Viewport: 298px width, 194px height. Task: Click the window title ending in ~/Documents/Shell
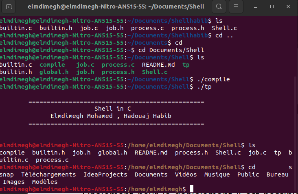[x=116, y=7]
